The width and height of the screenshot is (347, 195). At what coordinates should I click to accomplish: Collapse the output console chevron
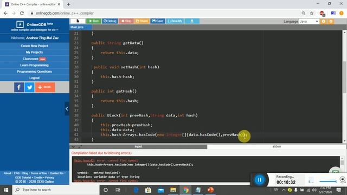pyautogui.click(x=73, y=147)
